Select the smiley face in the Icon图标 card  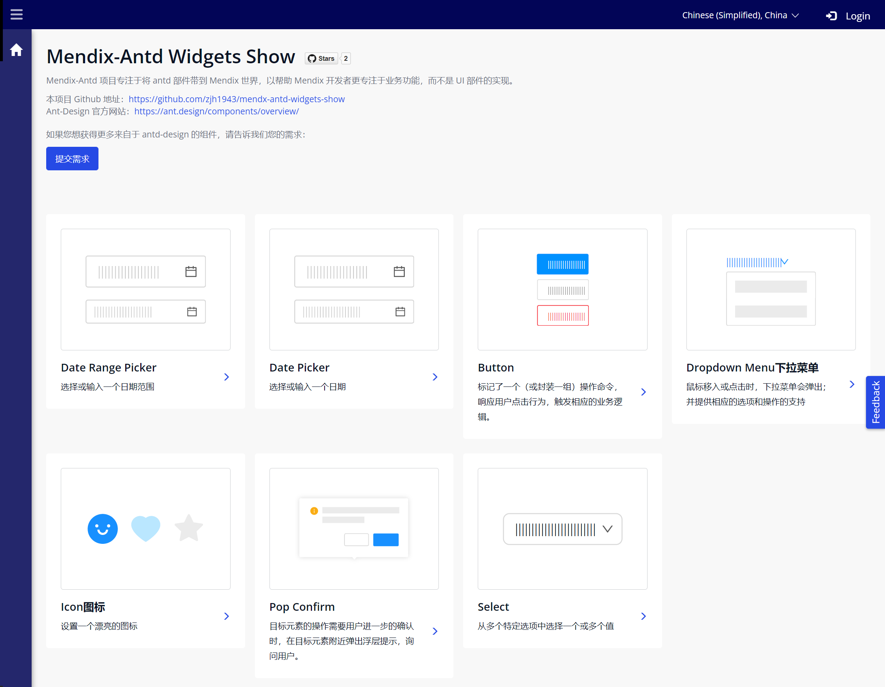103,528
